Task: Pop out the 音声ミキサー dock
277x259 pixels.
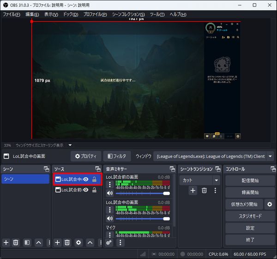Action: point(172,169)
